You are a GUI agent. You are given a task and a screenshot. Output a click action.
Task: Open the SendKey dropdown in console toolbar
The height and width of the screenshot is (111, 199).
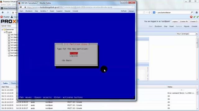point(44,11)
